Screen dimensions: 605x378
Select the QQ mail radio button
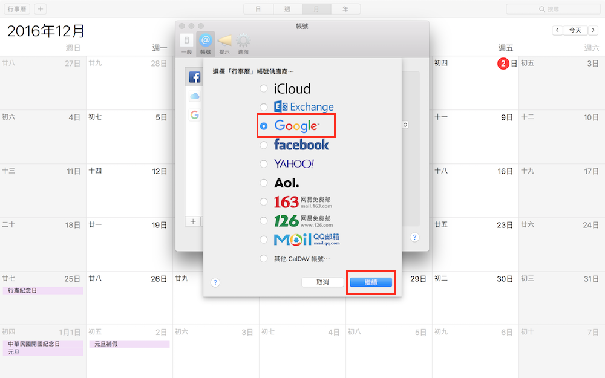pyautogui.click(x=264, y=240)
